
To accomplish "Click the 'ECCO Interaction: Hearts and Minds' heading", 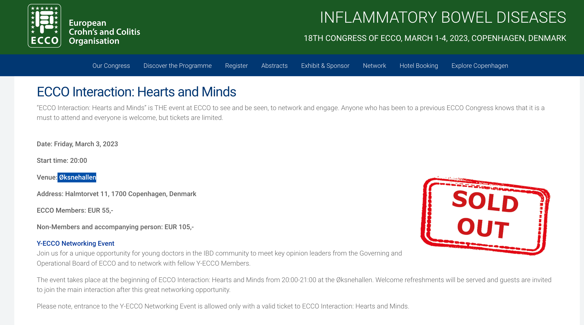I will click(x=136, y=92).
